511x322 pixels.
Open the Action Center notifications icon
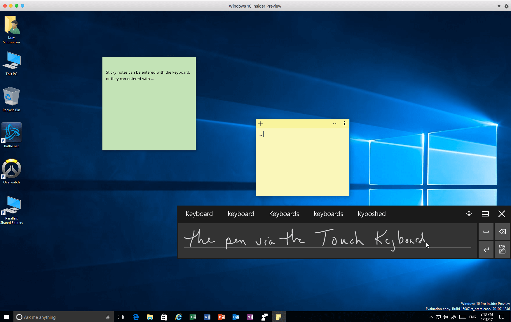[502, 317]
